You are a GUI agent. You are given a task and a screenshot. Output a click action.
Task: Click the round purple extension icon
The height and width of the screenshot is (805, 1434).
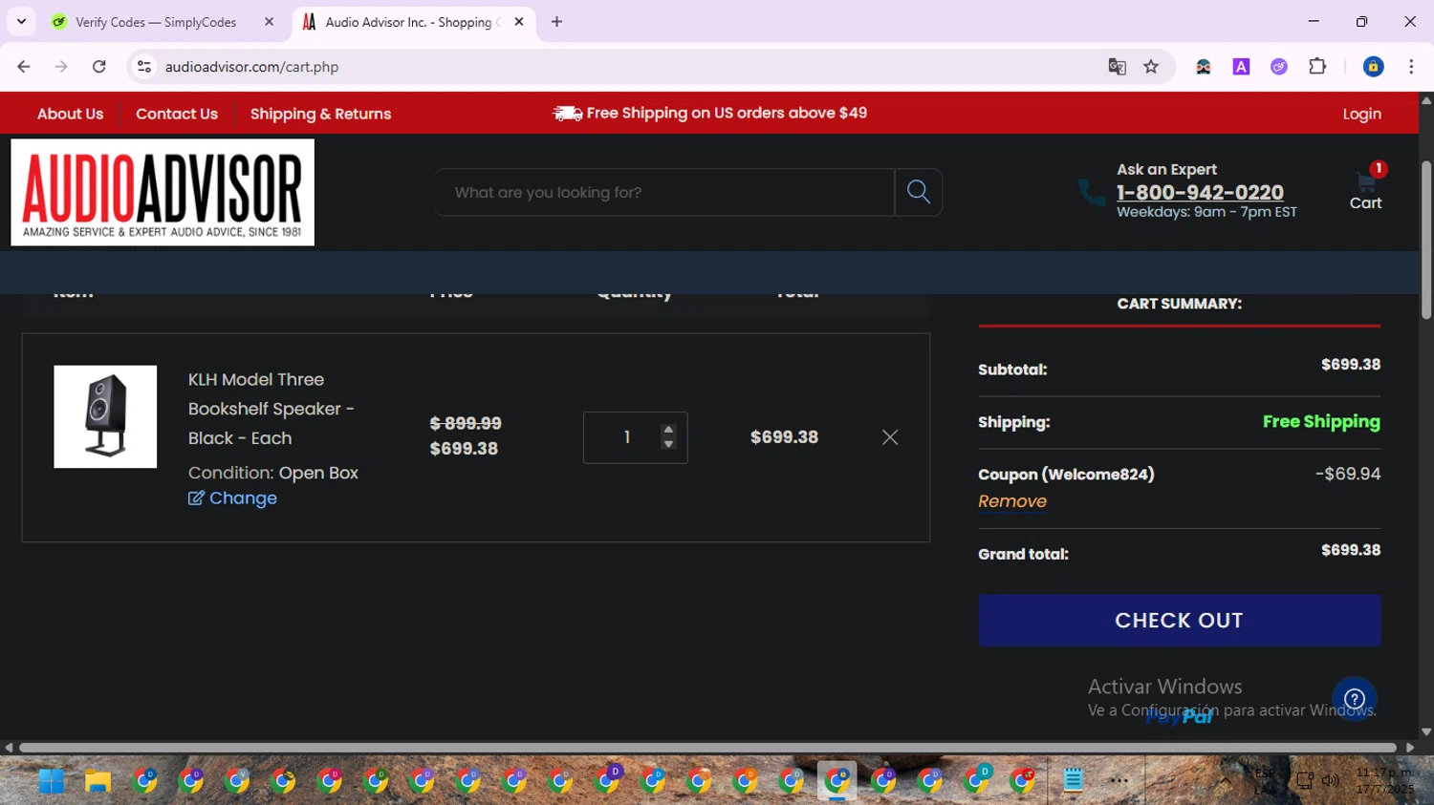coord(1279,67)
